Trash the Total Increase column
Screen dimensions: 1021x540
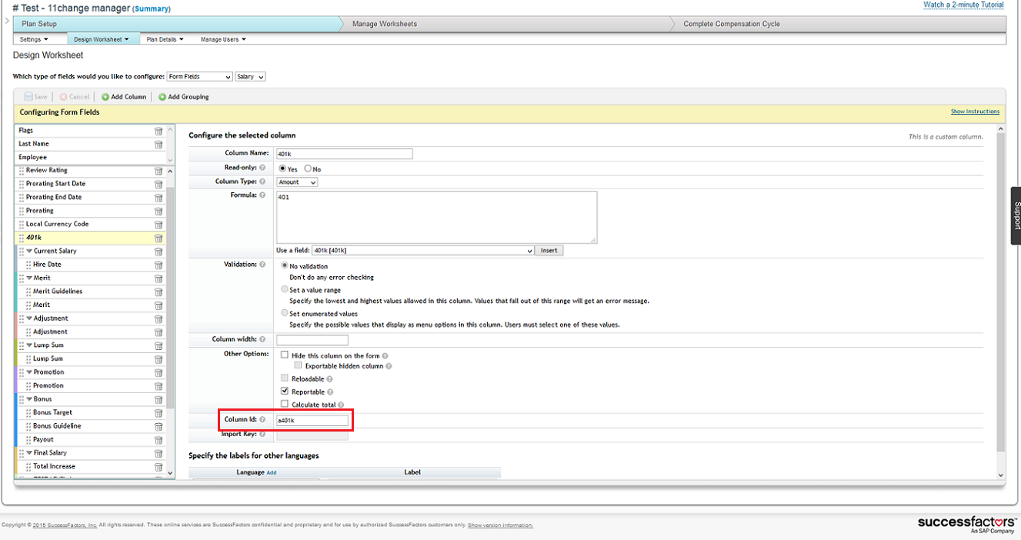[x=158, y=467]
